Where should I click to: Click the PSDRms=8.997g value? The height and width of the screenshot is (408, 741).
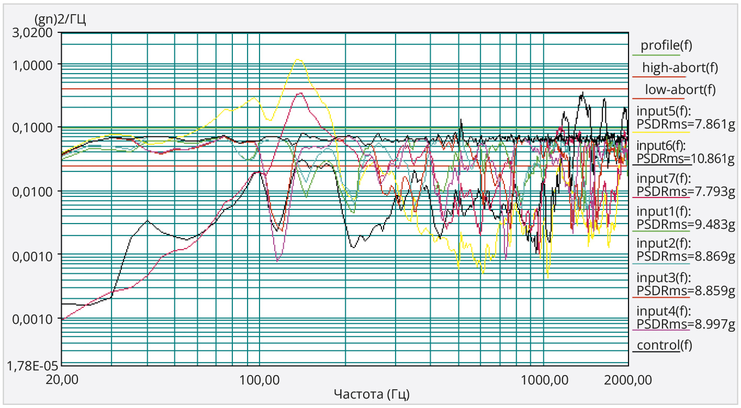tap(686, 324)
